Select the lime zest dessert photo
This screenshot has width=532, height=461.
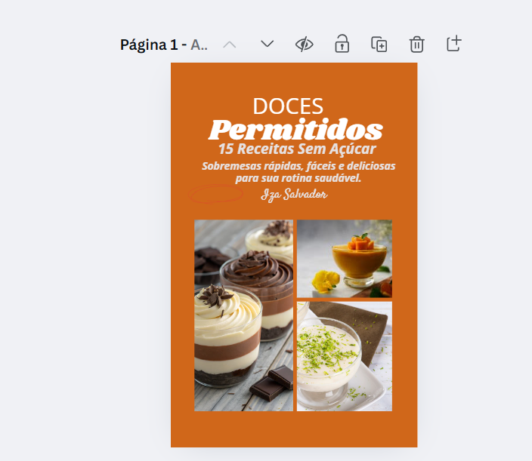[x=345, y=356]
